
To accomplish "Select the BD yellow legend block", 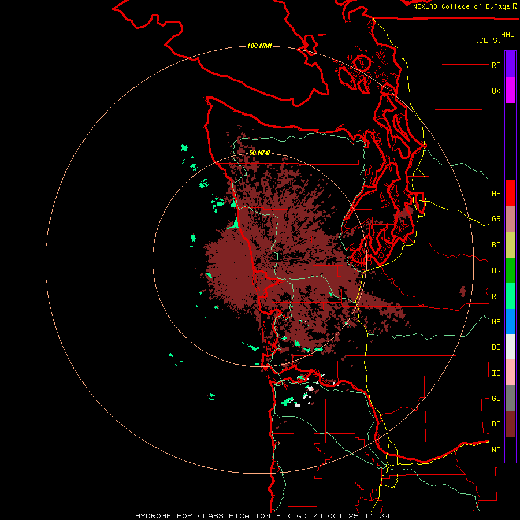I will tap(510, 245).
